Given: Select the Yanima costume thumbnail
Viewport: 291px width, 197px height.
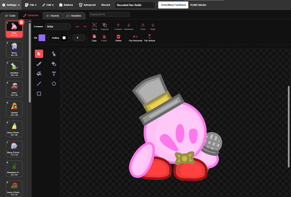Looking at the screenshot, I should pos(14,109).
